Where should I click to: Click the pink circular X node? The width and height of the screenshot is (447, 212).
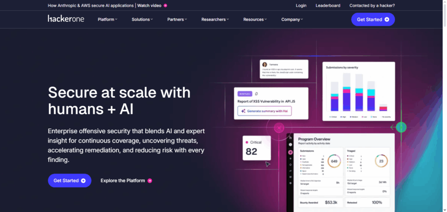coord(279,128)
